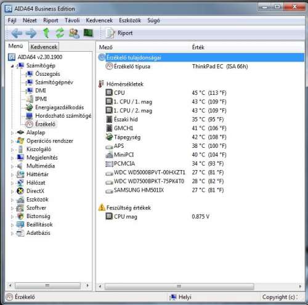308x305 pixels.
Task: Click the Alaplap motherboard icon
Action: pyautogui.click(x=20, y=132)
